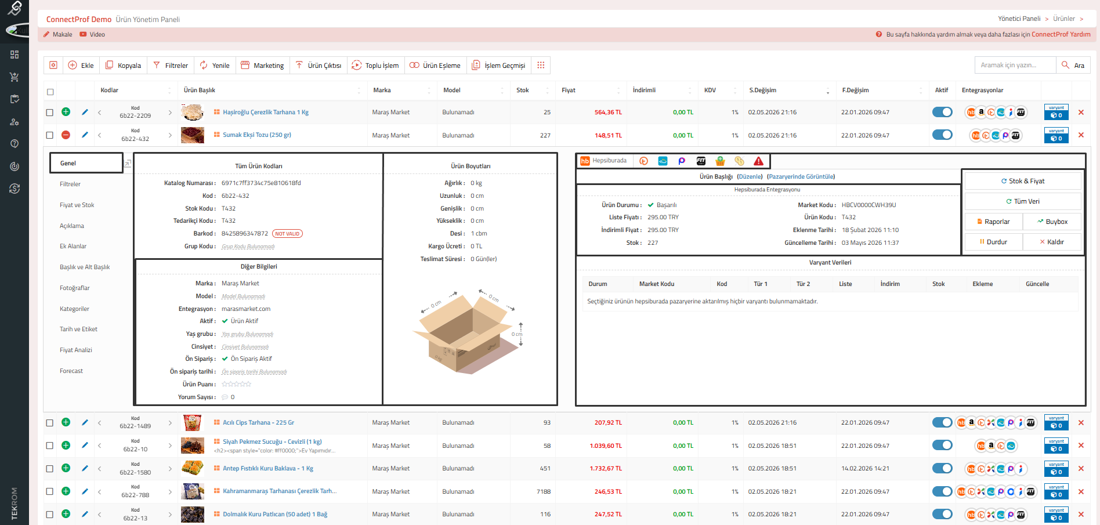Expand details for Acılı Cips Tarhana
1100x525 pixels.
click(66, 422)
